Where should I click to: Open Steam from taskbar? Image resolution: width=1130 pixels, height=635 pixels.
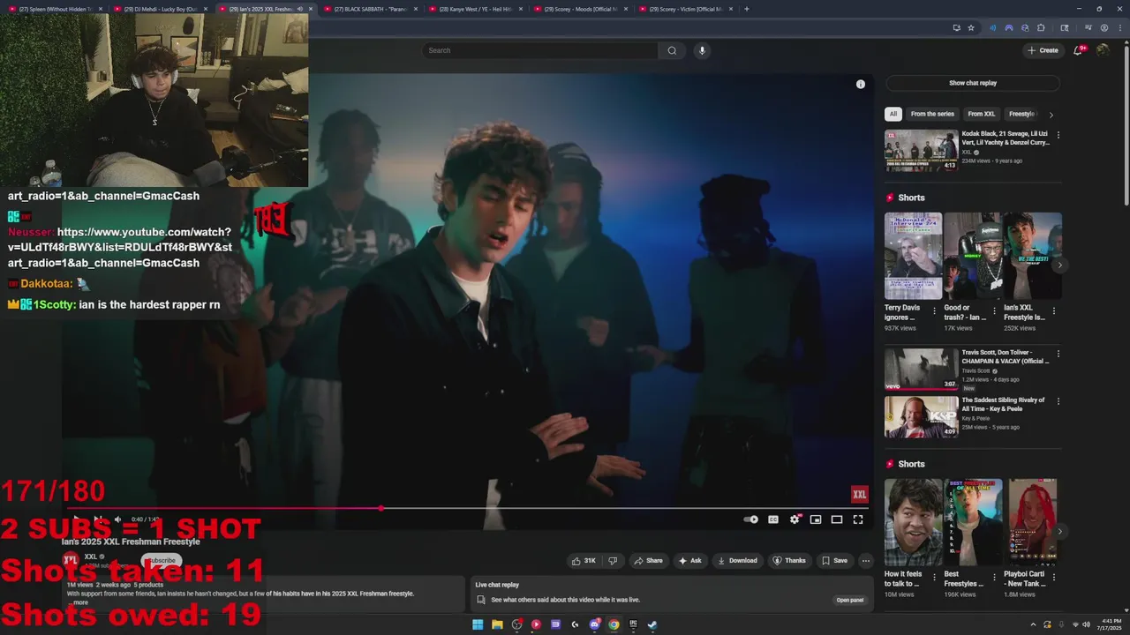point(652,624)
